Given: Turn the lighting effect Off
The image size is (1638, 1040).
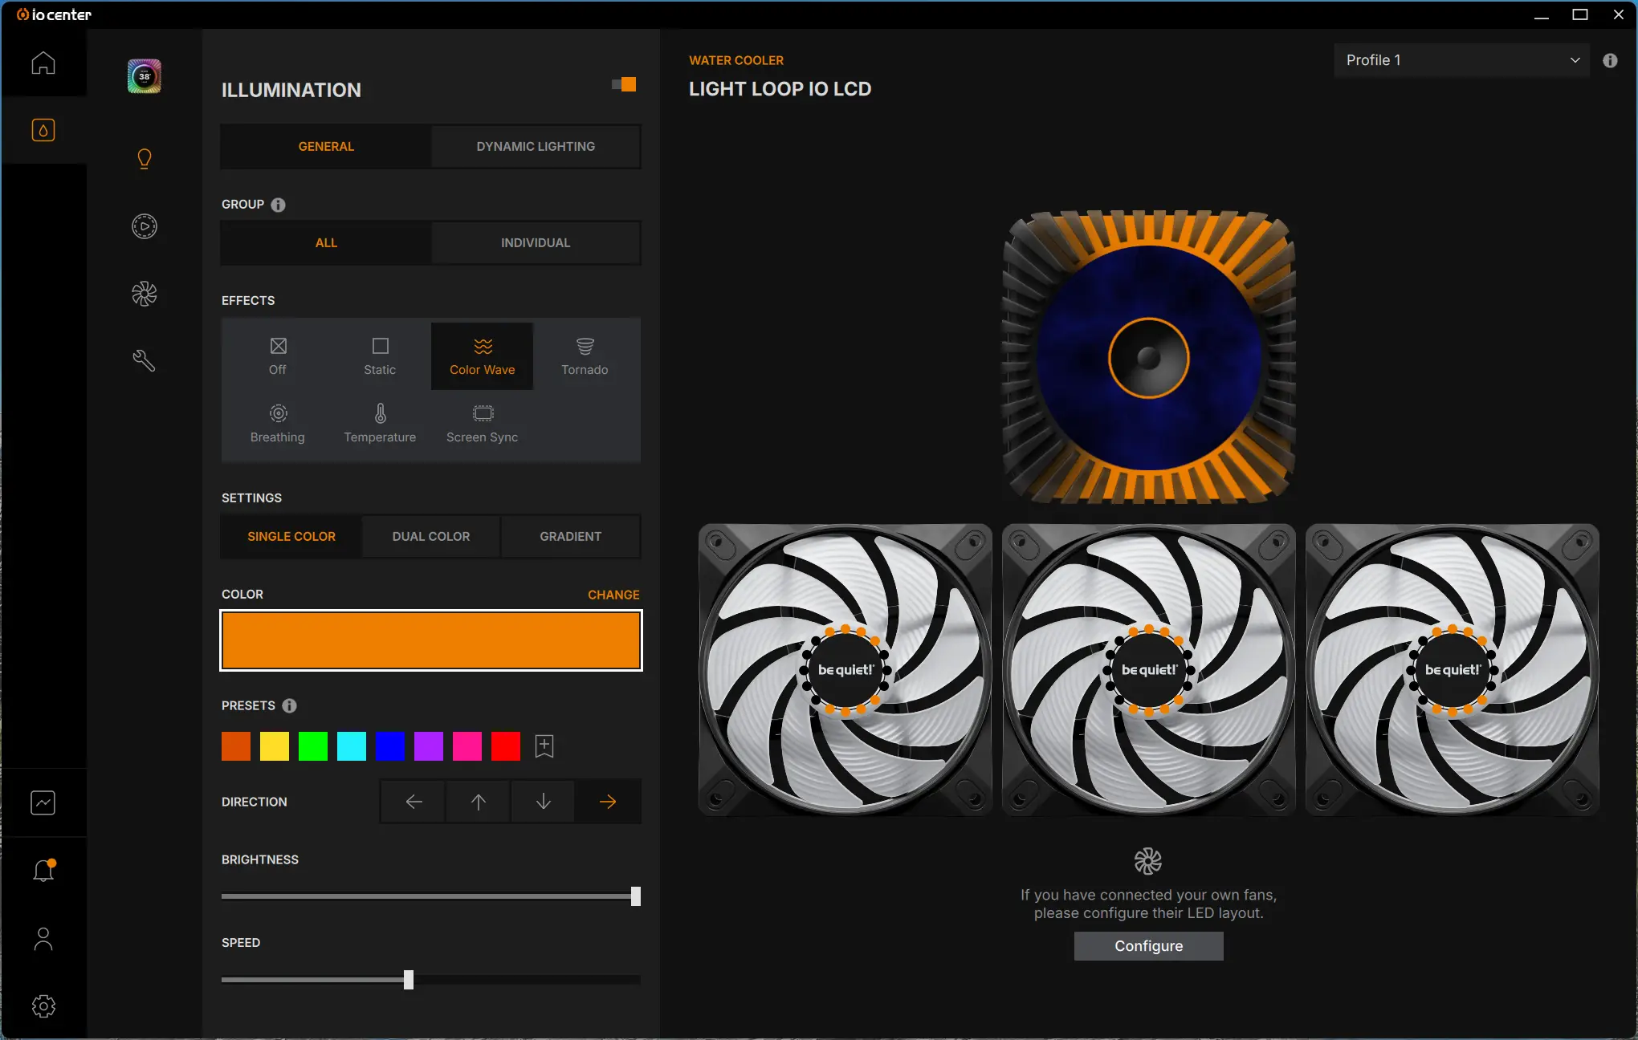Looking at the screenshot, I should tap(278, 356).
